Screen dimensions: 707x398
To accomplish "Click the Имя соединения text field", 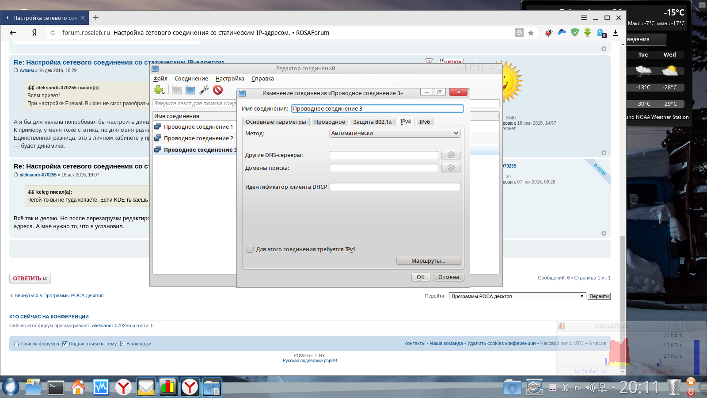I will pyautogui.click(x=377, y=109).
